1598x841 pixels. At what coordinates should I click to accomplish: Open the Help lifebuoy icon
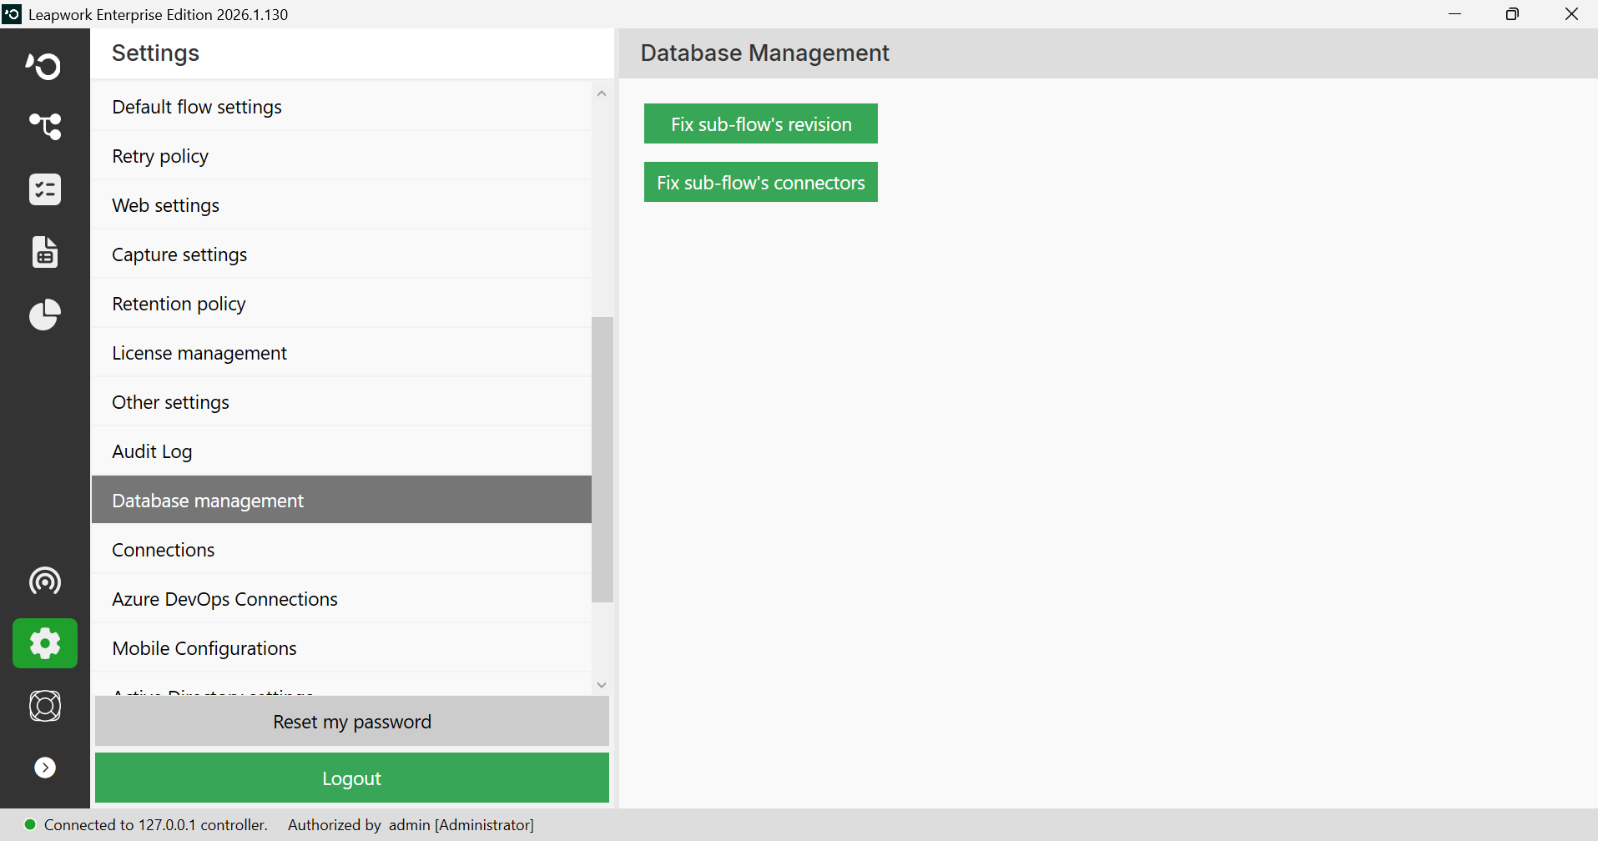pyautogui.click(x=44, y=706)
